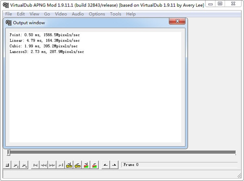Click the Stop button in playback toolbar
The height and width of the screenshot is (181, 244).
click(7, 165)
